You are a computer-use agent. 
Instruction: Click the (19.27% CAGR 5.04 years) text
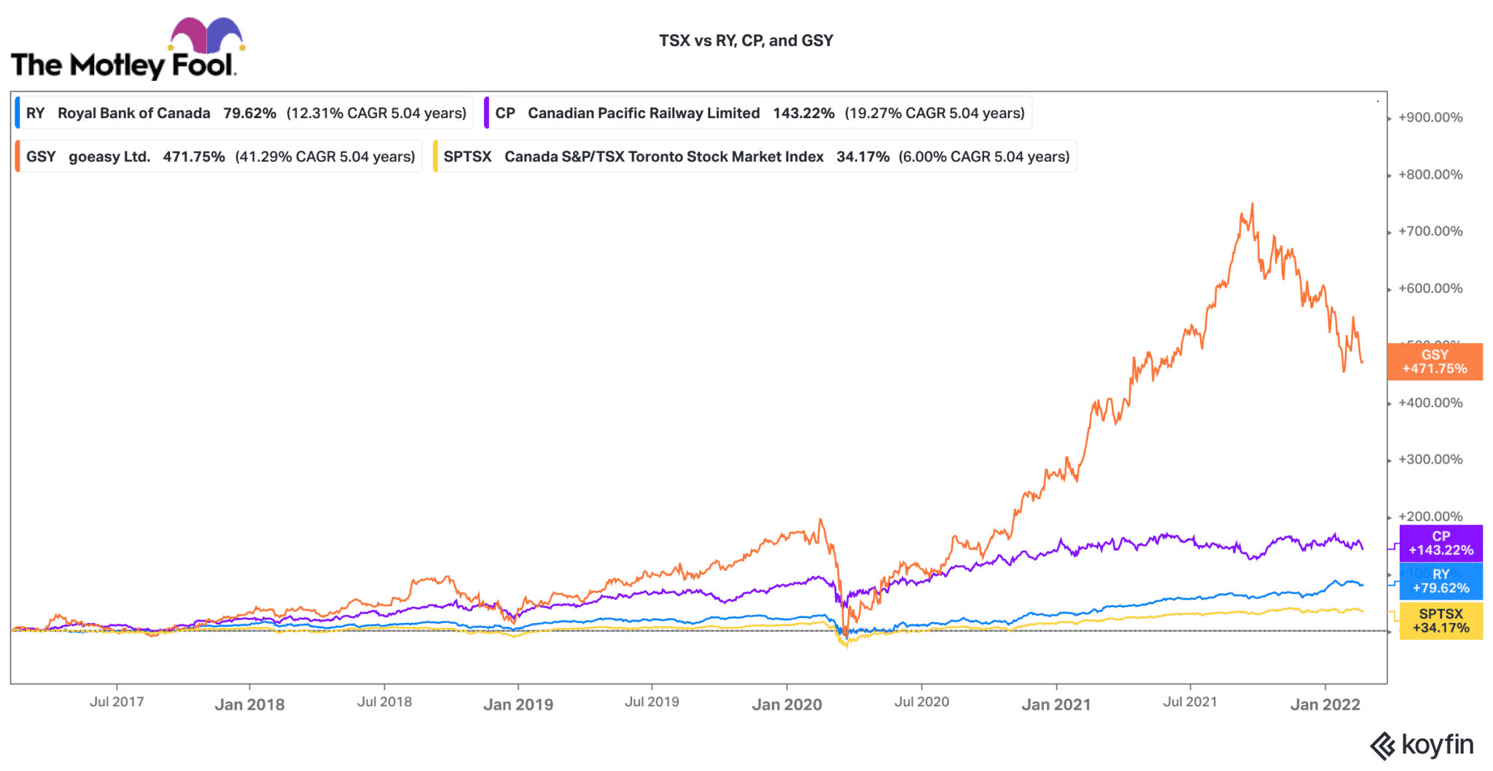[935, 113]
